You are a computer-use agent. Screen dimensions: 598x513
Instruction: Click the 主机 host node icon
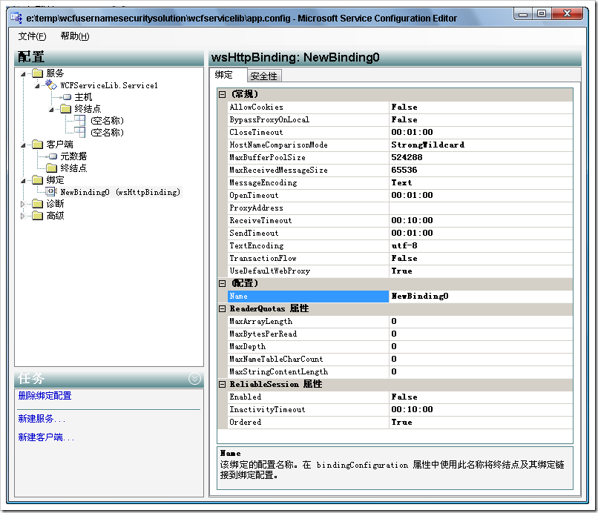67,97
